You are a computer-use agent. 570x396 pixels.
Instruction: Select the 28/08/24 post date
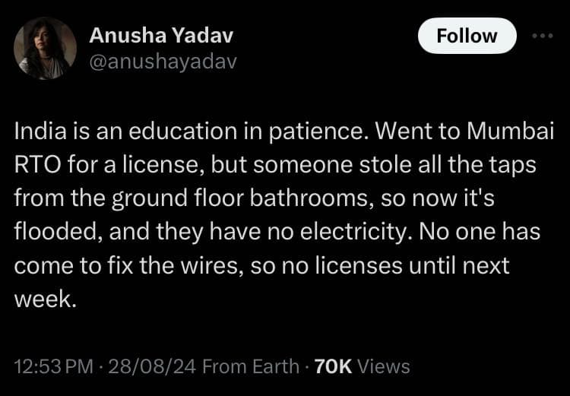[152, 366]
